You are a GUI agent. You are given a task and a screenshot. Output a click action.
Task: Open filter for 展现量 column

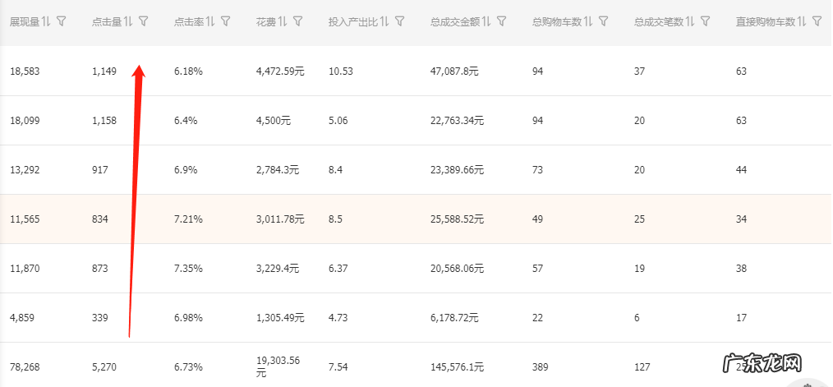click(x=62, y=21)
